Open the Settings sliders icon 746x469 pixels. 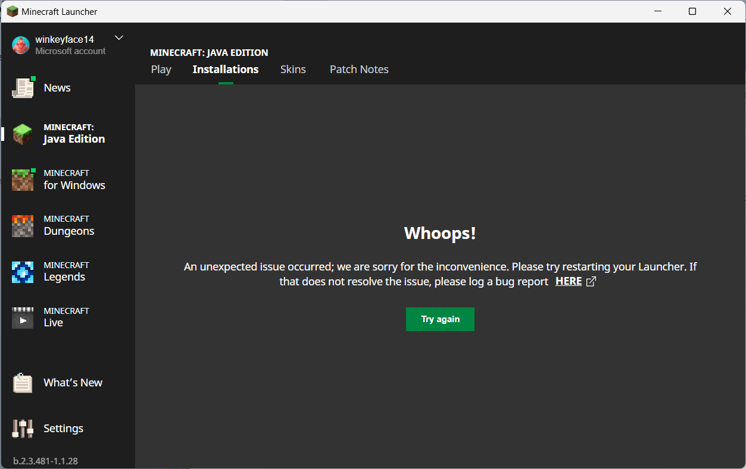(23, 429)
